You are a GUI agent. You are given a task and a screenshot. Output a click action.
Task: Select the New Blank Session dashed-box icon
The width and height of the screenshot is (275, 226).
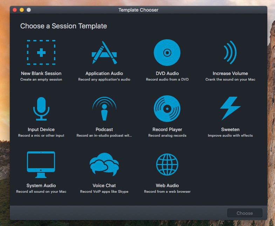(41, 52)
